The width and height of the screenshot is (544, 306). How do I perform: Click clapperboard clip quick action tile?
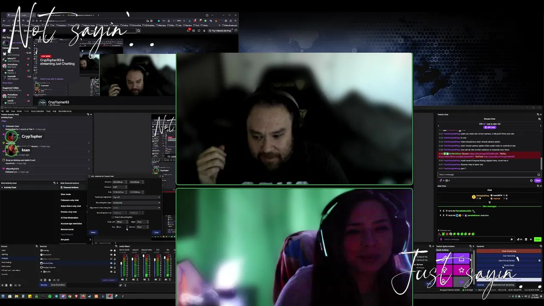pos(462,258)
